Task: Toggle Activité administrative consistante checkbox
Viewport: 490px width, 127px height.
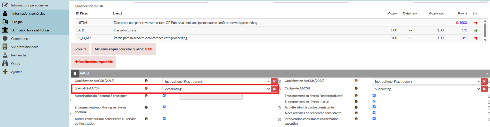Action: pyautogui.click(x=374, y=107)
